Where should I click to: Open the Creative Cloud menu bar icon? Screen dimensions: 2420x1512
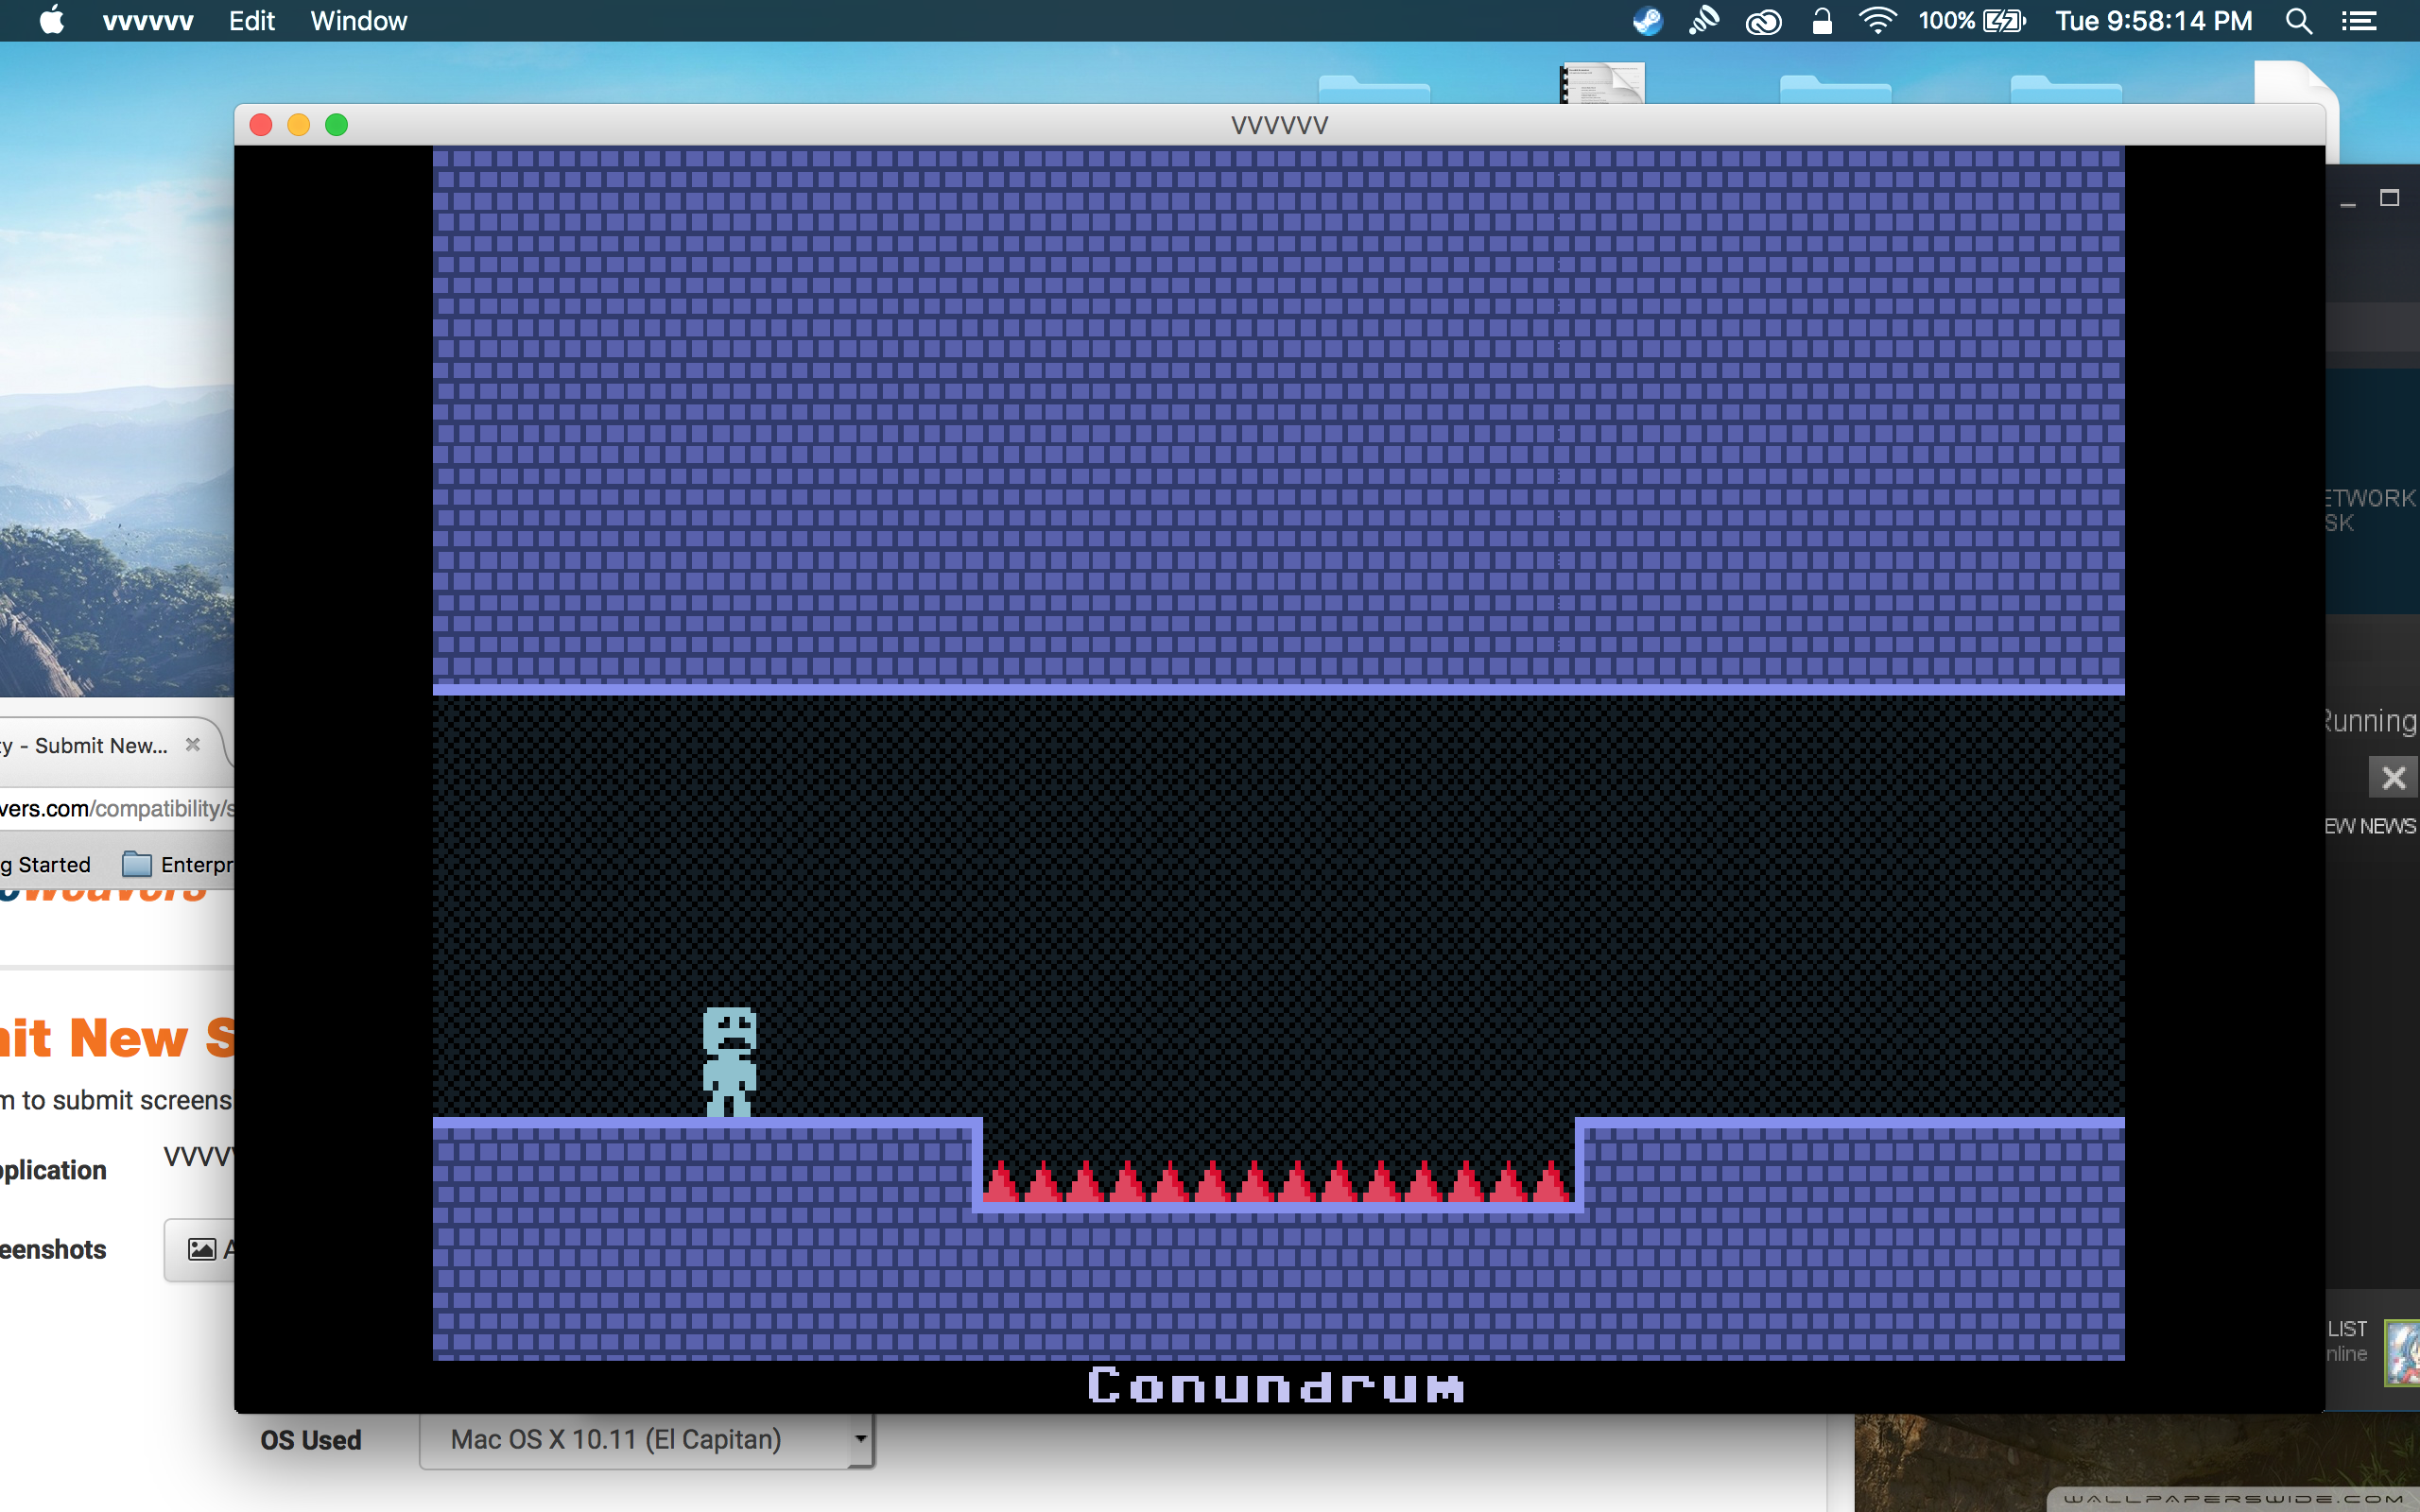[1763, 21]
